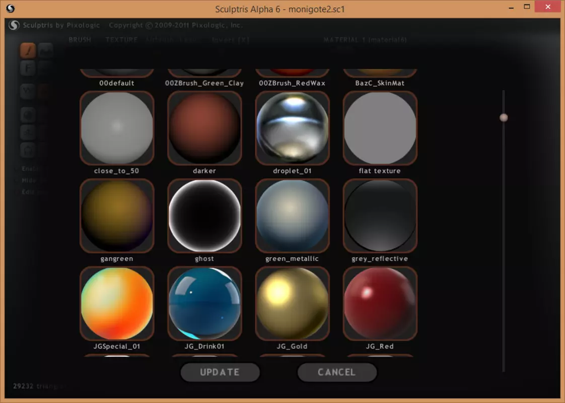Screen dimensions: 565x403
Task: Pick the JG_Red material sphere
Action: (x=380, y=304)
